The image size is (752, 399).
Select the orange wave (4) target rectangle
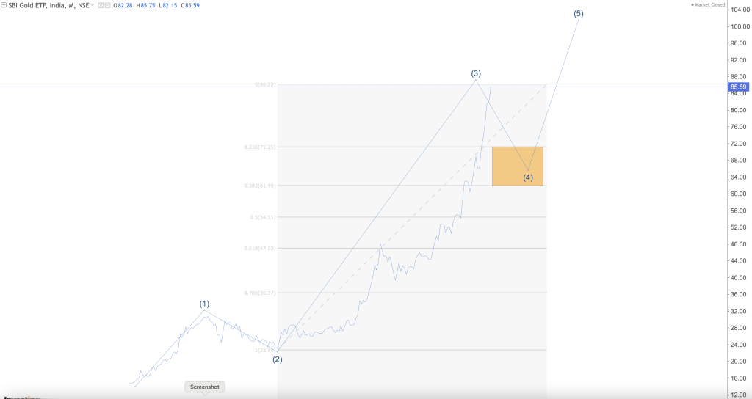pos(518,166)
